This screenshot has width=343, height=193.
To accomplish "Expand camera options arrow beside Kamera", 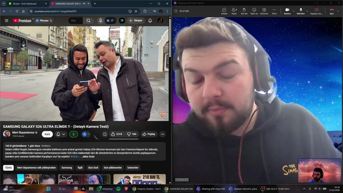I will [x=293, y=11].
